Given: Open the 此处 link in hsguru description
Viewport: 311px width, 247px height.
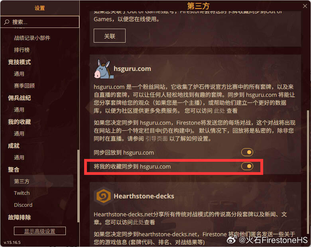Looking at the screenshot, I should 219,111.
